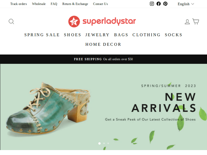Select the first carousel slide dot
This screenshot has height=155, width=207.
click(100, 143)
